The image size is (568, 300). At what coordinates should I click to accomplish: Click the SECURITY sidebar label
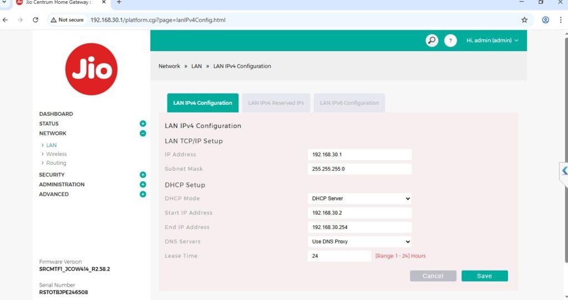[x=52, y=175]
